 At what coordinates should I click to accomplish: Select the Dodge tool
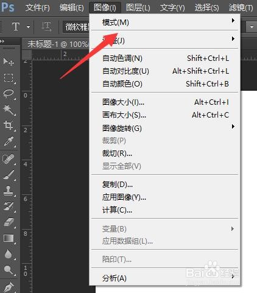click(9, 270)
